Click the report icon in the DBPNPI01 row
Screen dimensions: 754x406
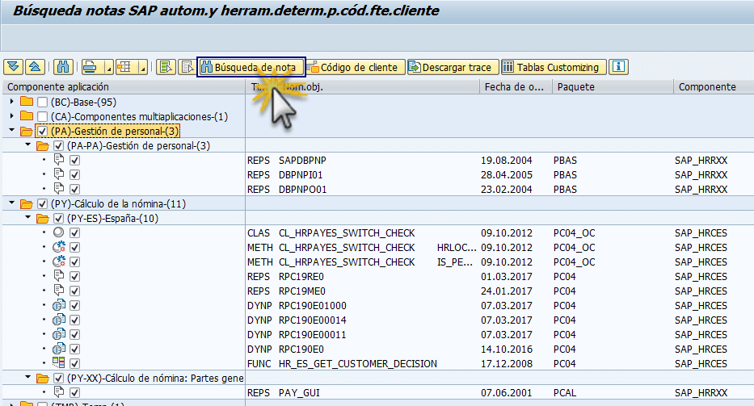click(x=59, y=174)
